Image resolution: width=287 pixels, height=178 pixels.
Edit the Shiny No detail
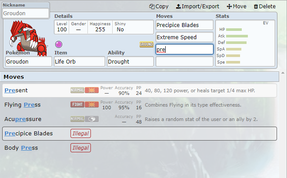coord(120,27)
